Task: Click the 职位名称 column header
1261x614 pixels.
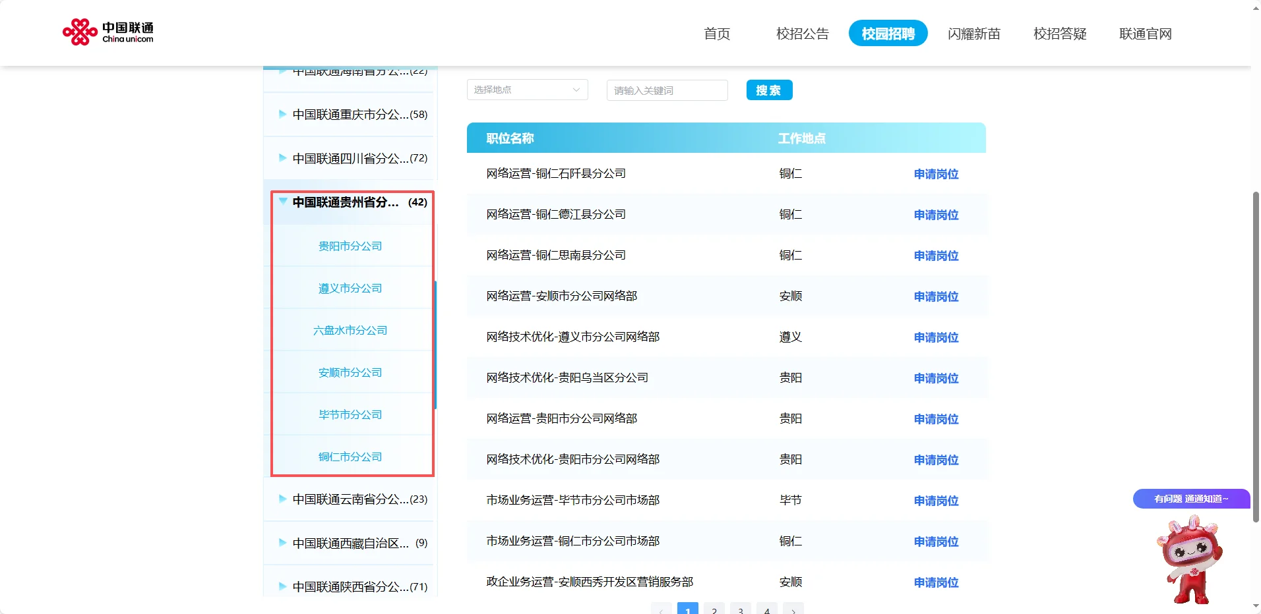Action: pyautogui.click(x=510, y=138)
